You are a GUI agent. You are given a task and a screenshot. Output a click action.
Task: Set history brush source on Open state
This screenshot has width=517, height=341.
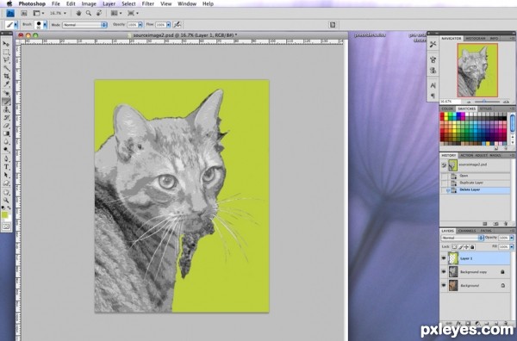click(x=444, y=176)
